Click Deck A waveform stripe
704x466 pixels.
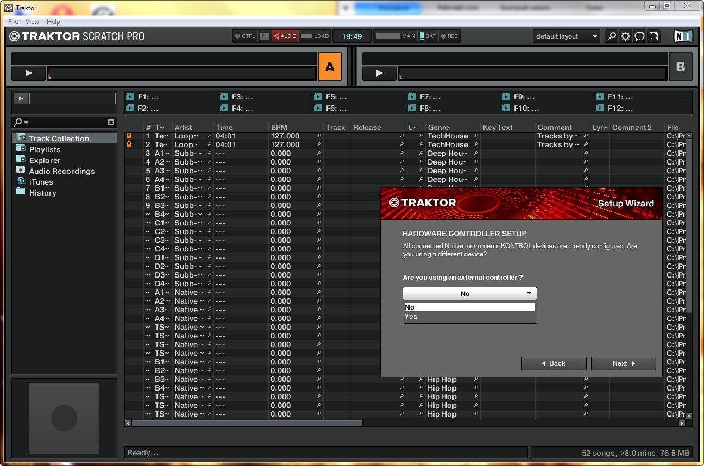coord(181,73)
